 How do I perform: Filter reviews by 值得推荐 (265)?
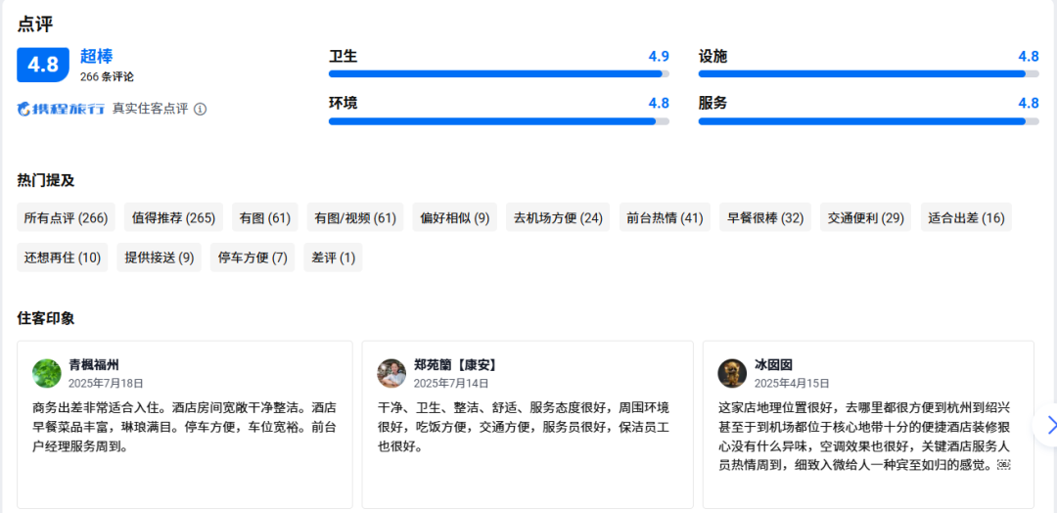(173, 217)
